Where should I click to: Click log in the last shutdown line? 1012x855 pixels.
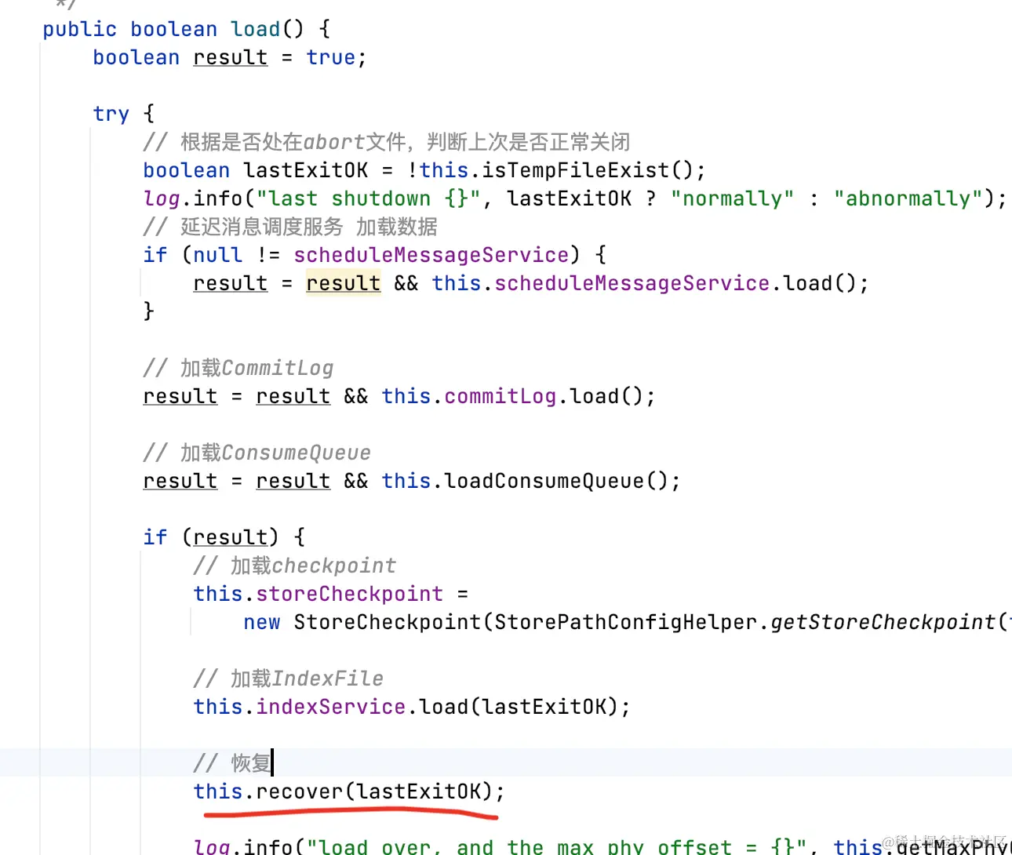161,198
